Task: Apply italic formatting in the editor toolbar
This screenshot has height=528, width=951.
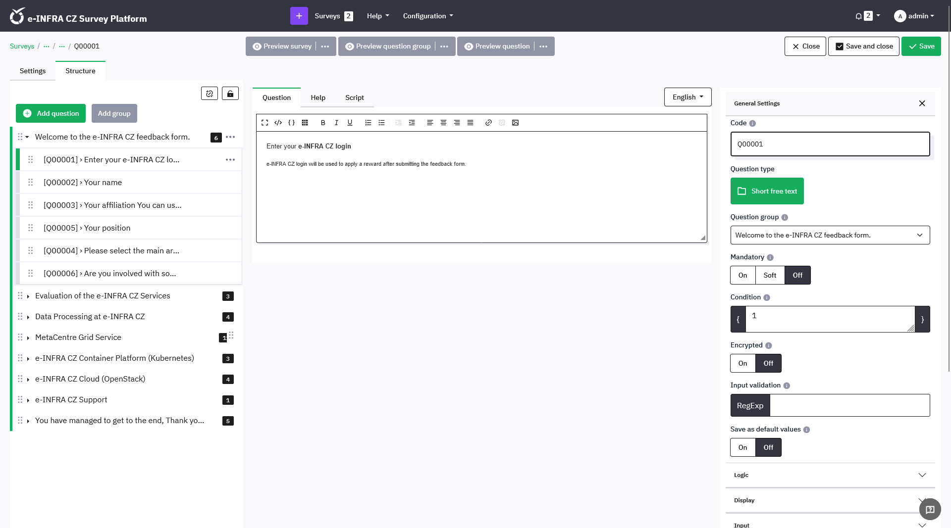Action: point(336,123)
